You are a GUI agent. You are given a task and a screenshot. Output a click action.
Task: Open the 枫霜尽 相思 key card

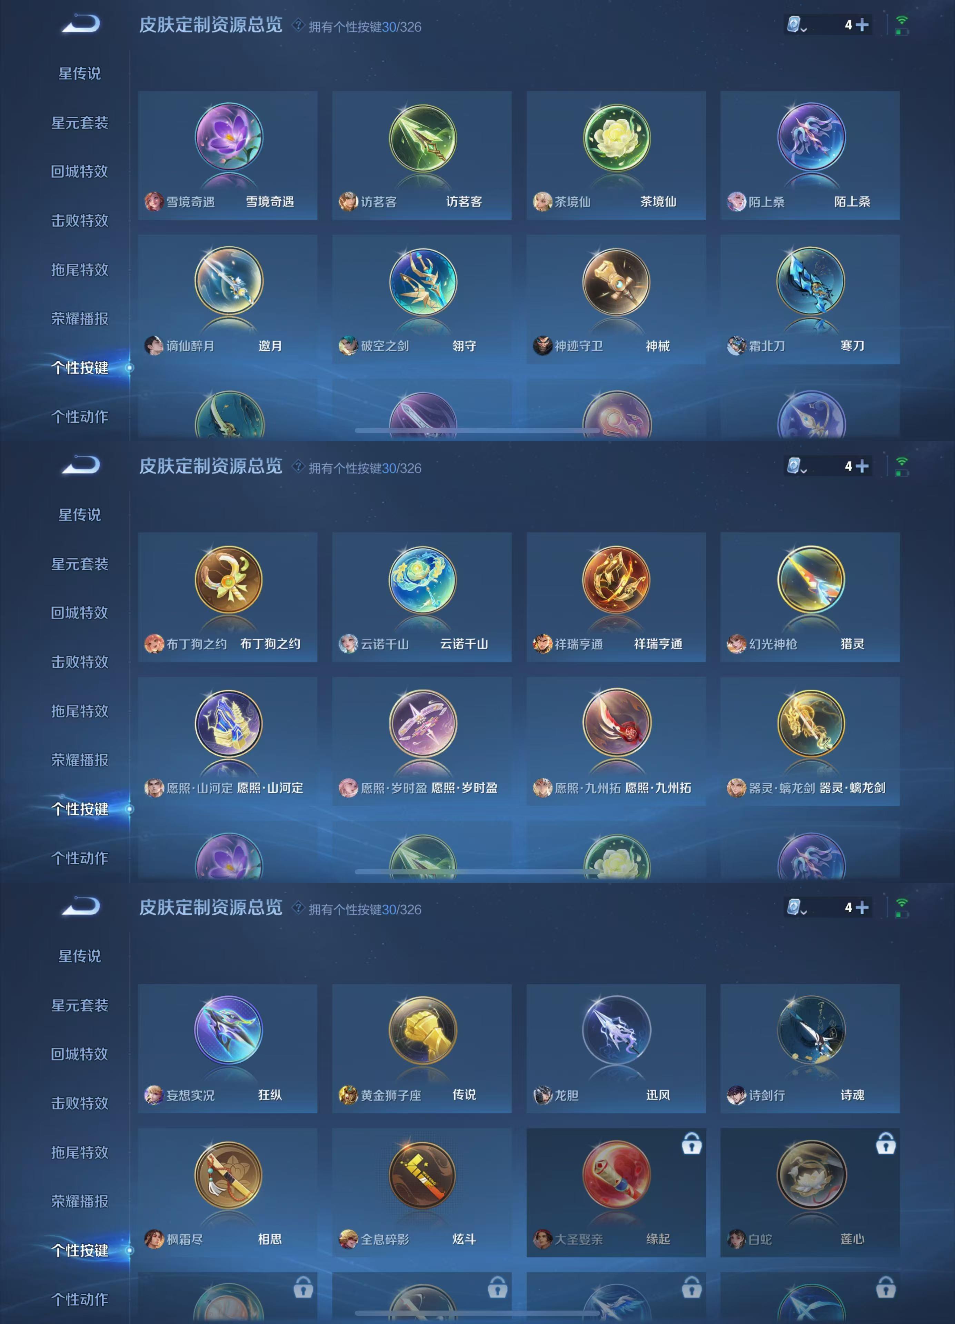coord(228,1193)
